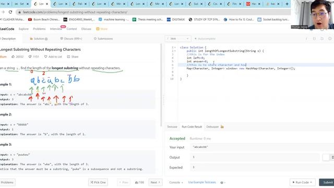Collapse code fold arrow on line 1
Screen dimensions: 334x188
point(175,48)
